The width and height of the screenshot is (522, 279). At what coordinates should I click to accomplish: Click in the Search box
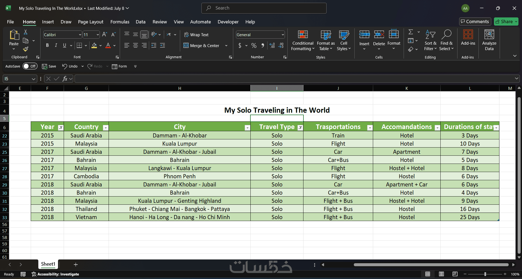point(264,8)
